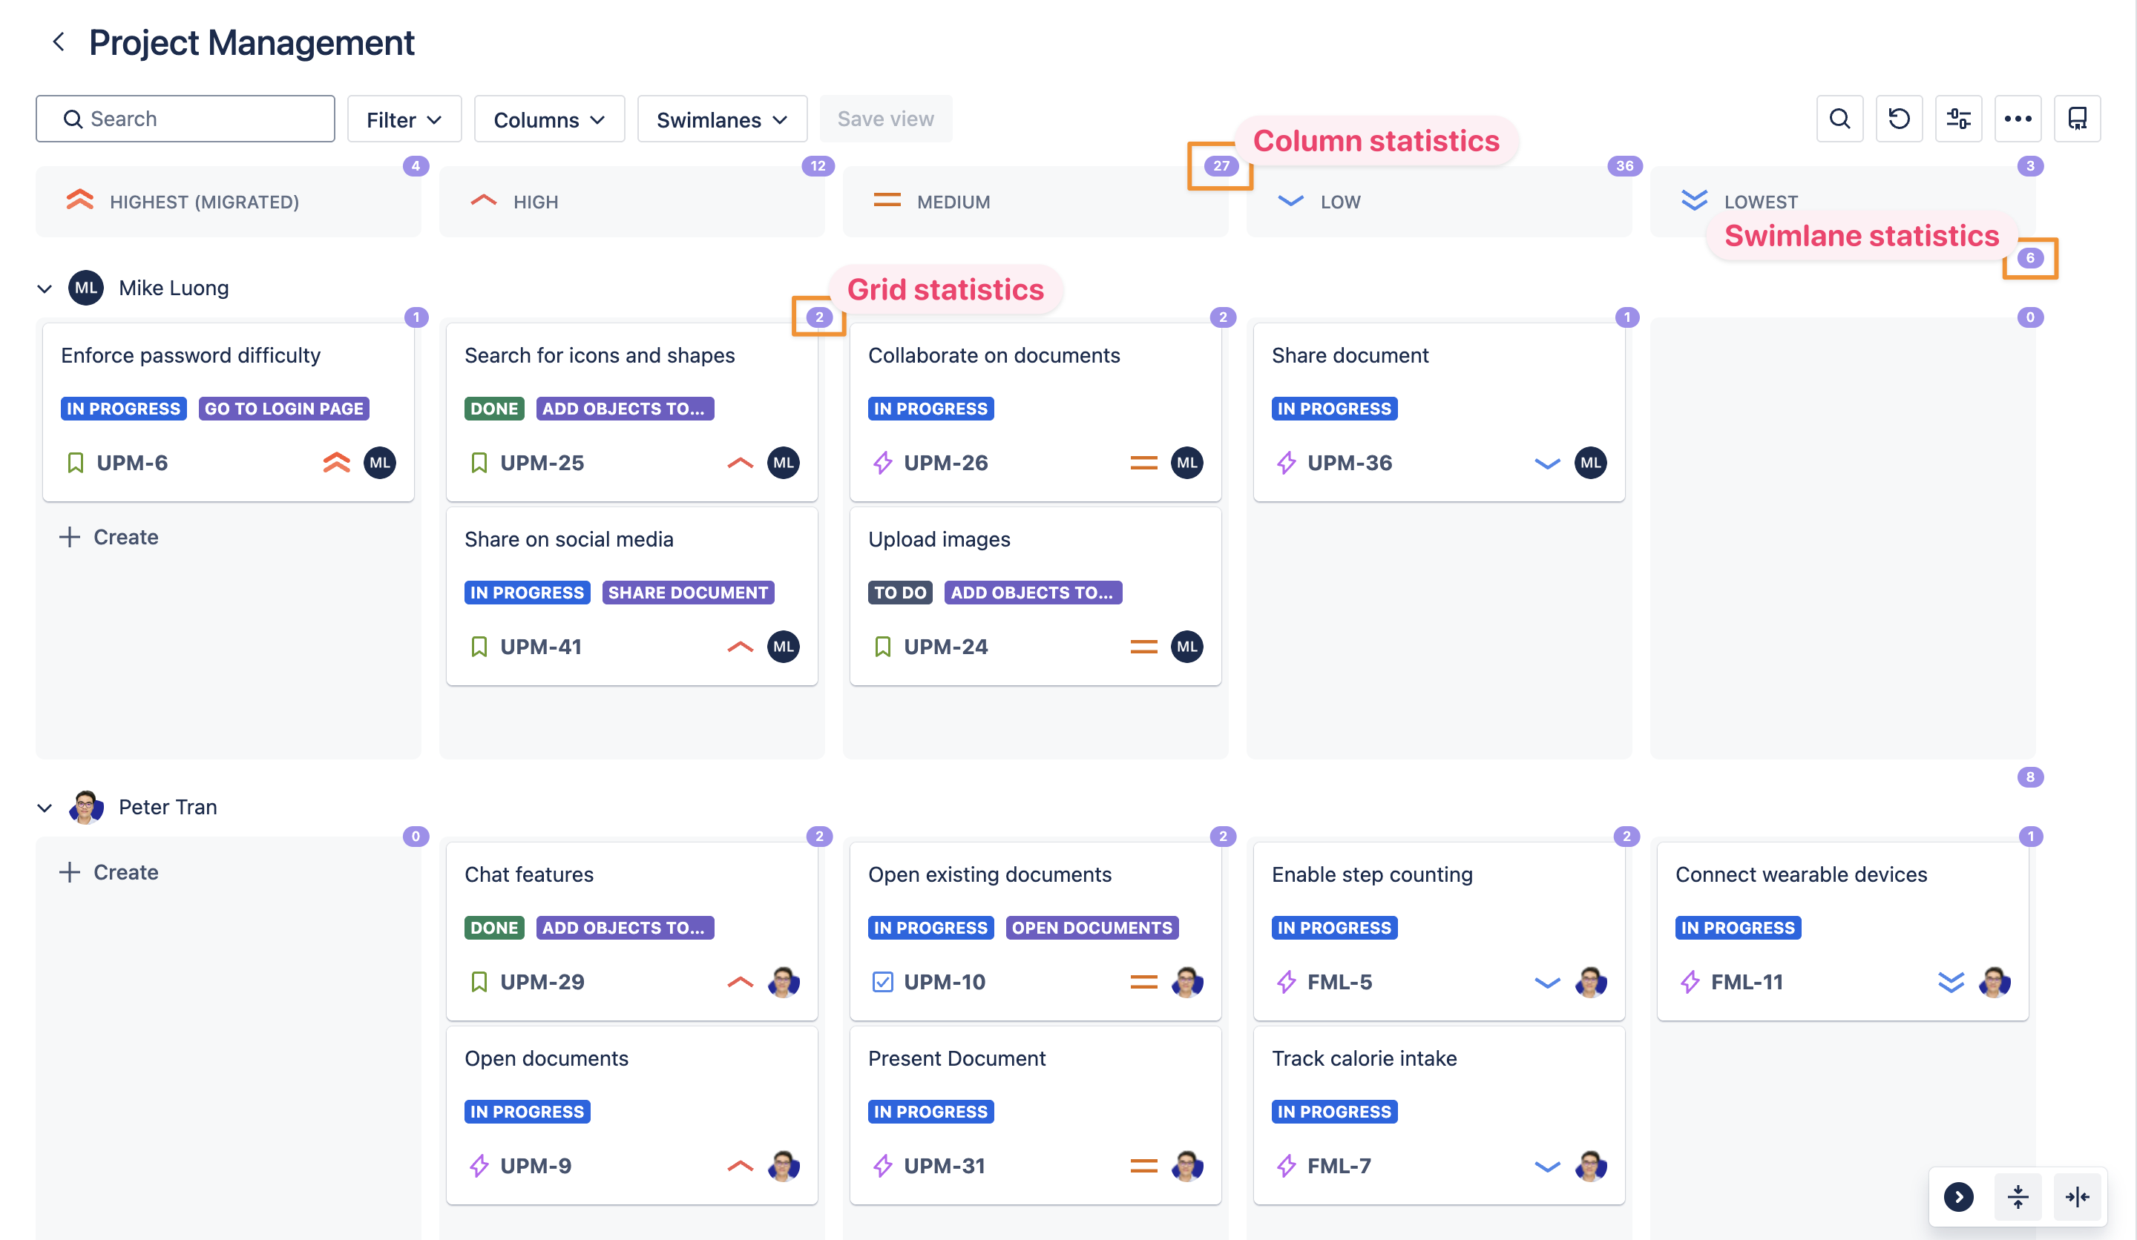Open the board settings sliders icon
Screen dimensions: 2137x1240
coord(1958,119)
